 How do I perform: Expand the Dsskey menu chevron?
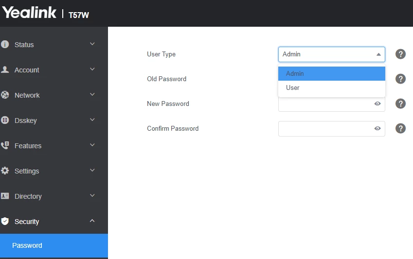92,120
